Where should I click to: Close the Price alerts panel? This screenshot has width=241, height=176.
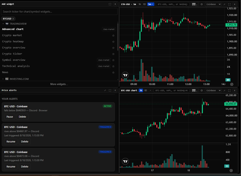(x=115, y=90)
